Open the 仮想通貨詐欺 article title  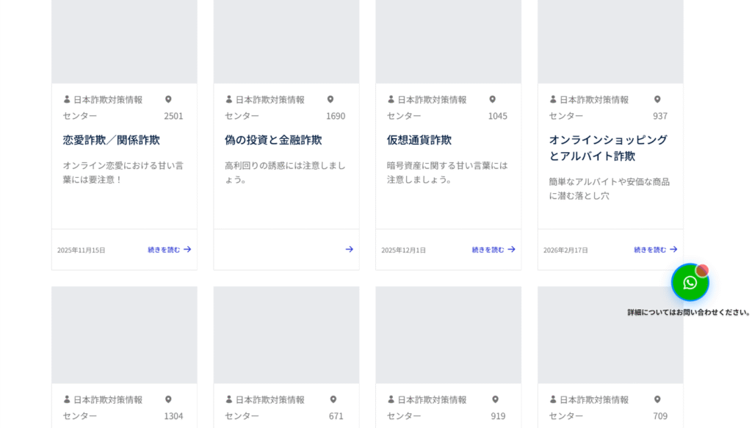click(419, 140)
